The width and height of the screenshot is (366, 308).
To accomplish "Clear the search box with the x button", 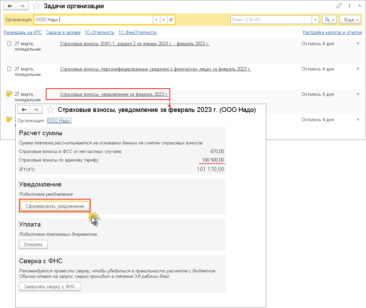I will 315,20.
